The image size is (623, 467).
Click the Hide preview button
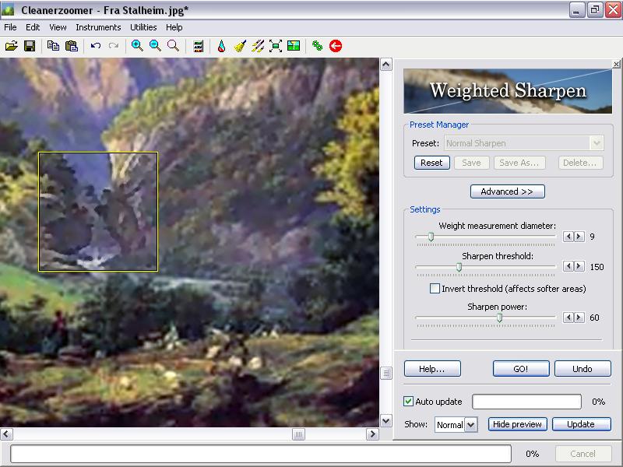517,424
